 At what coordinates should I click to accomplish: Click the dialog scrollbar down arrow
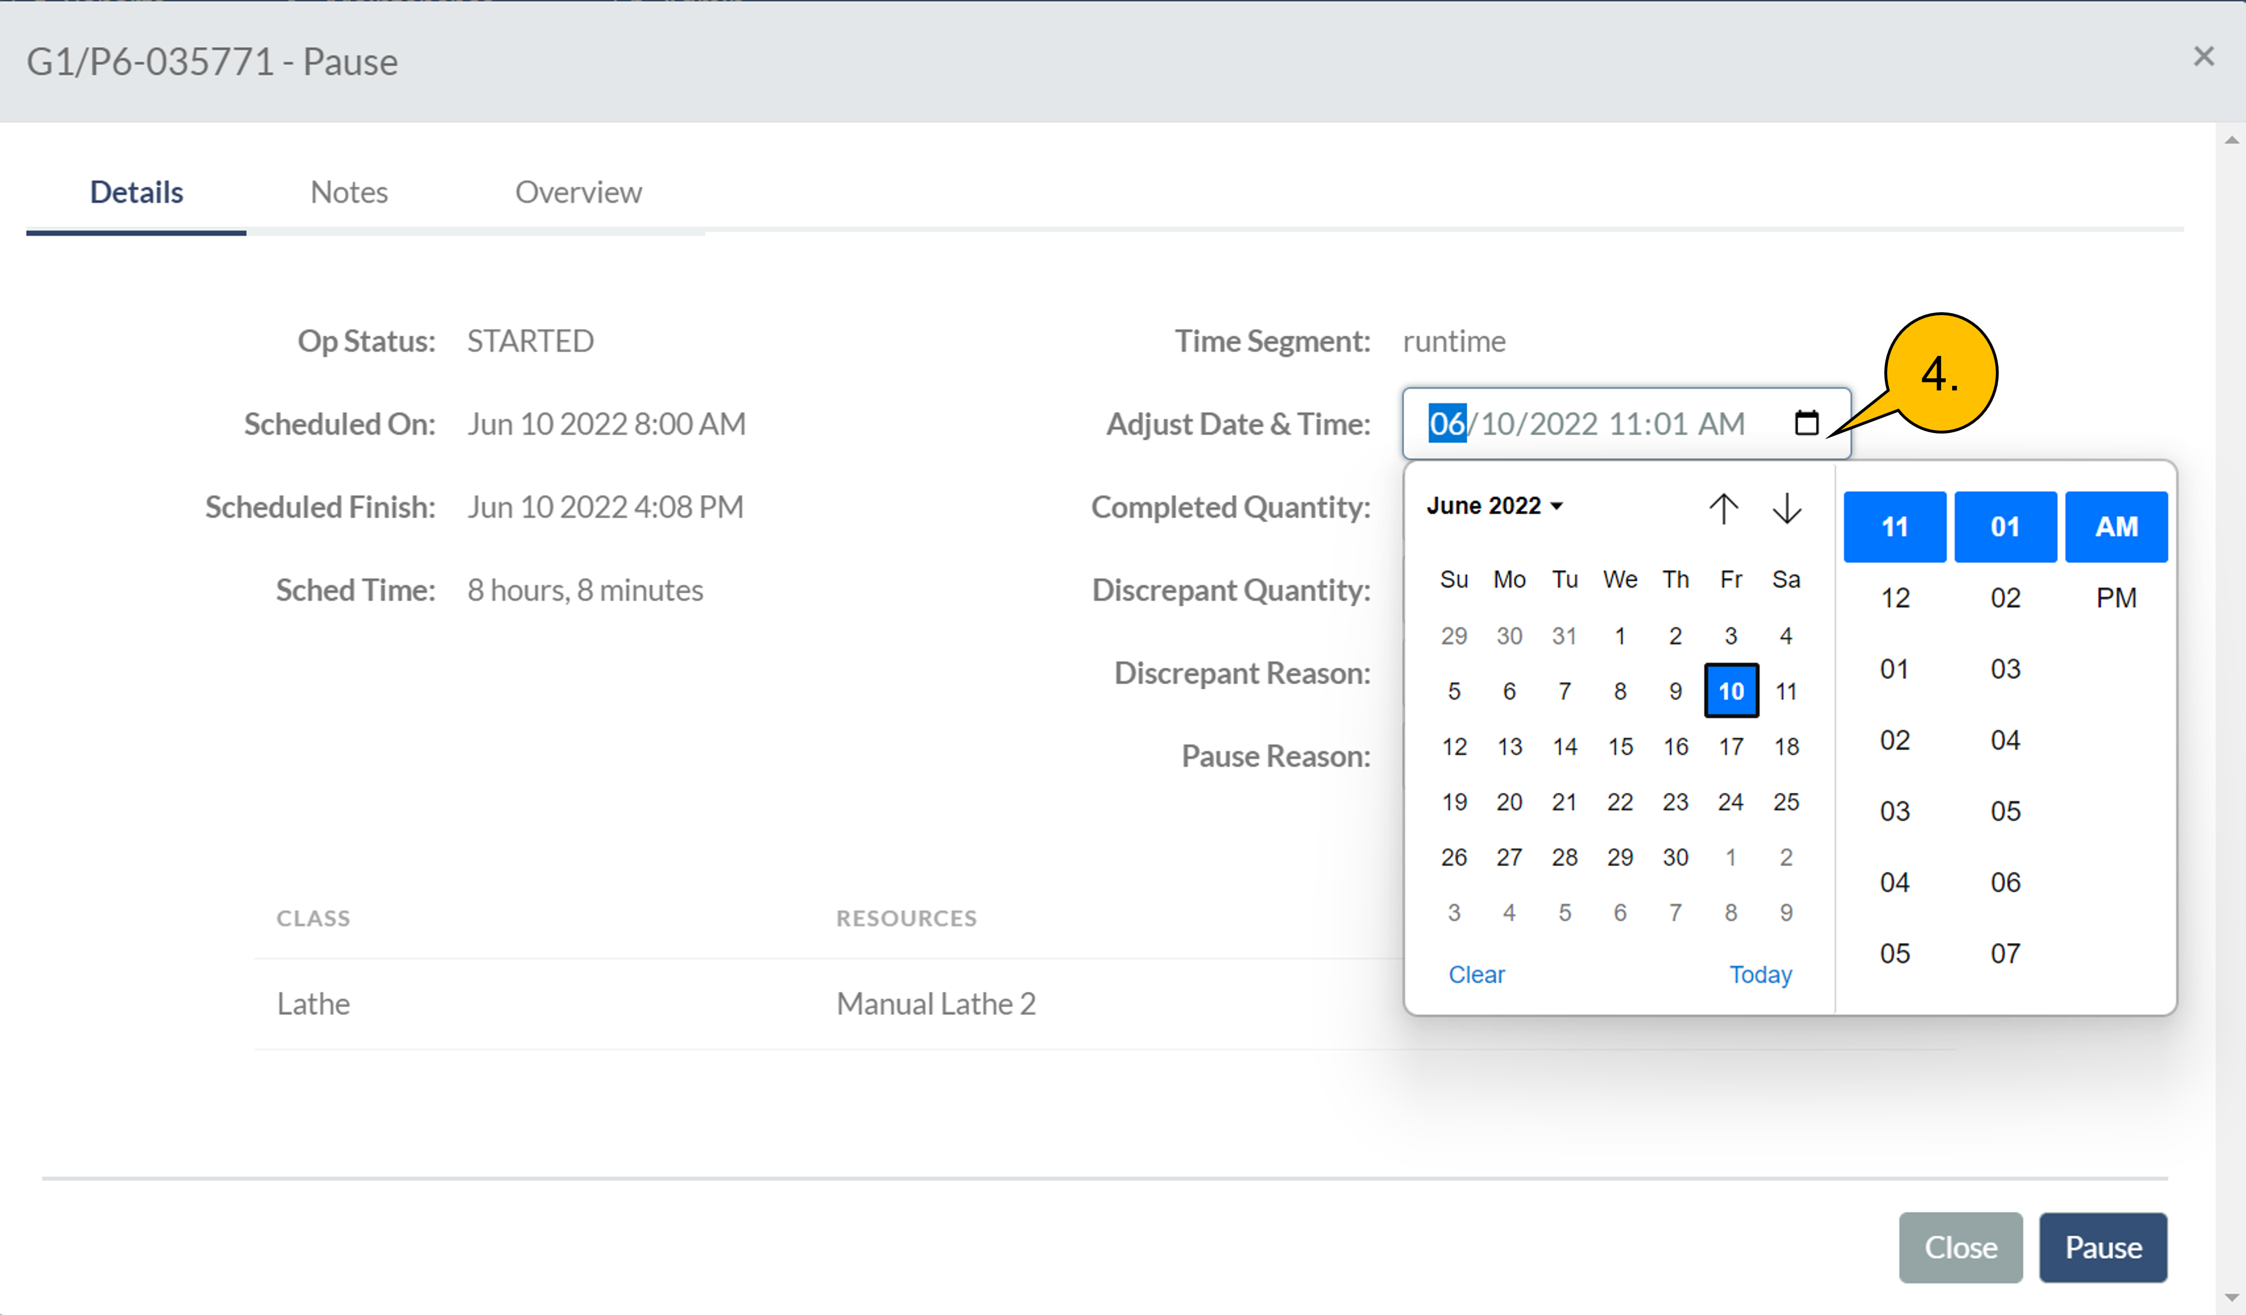click(2231, 1297)
